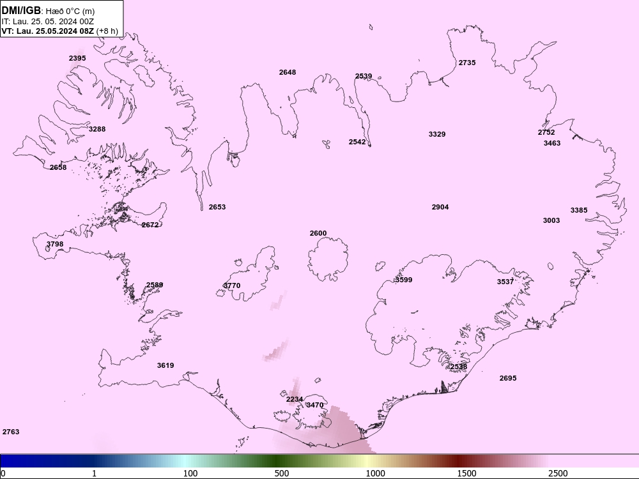The width and height of the screenshot is (639, 479).
Task: Select the 3599 value on Vatnajökull
Action: point(403,280)
